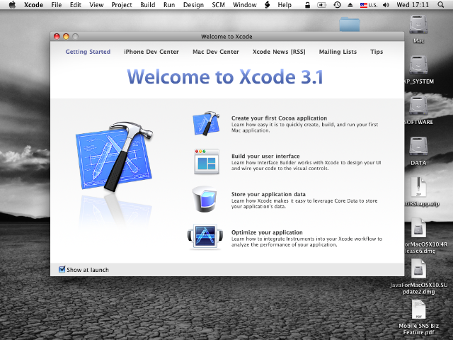
Task: Click the lock icon in menu bar
Action: point(307,5)
